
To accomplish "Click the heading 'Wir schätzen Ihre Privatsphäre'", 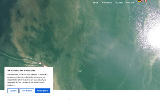I will (x=21, y=70).
